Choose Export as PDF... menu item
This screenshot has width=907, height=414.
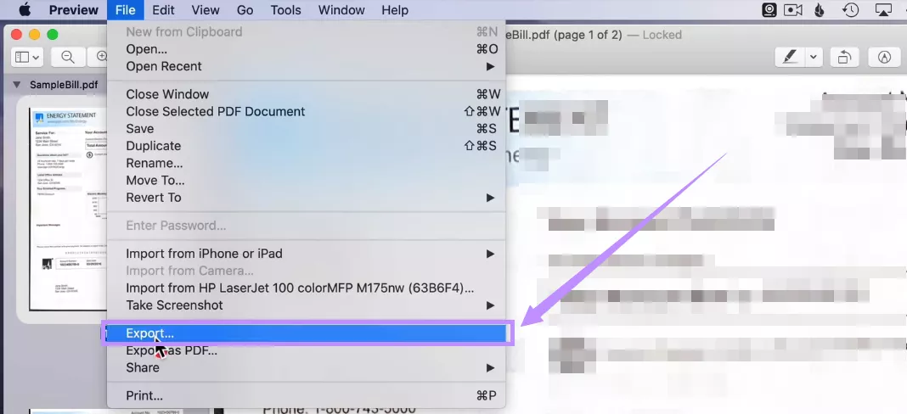point(306,350)
